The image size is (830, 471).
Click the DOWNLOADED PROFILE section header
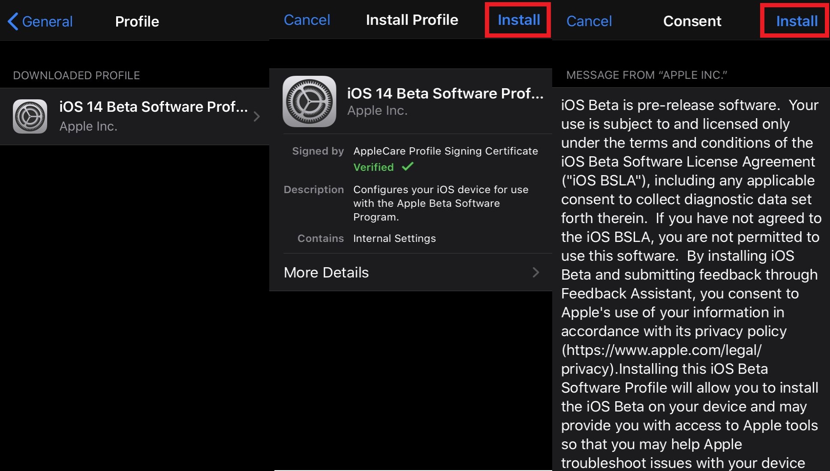(x=76, y=75)
